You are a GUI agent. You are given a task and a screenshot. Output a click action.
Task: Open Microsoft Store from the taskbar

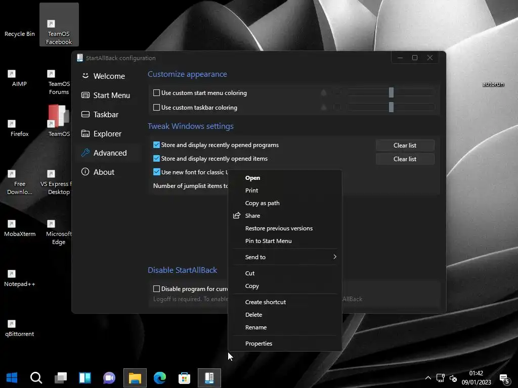184,377
